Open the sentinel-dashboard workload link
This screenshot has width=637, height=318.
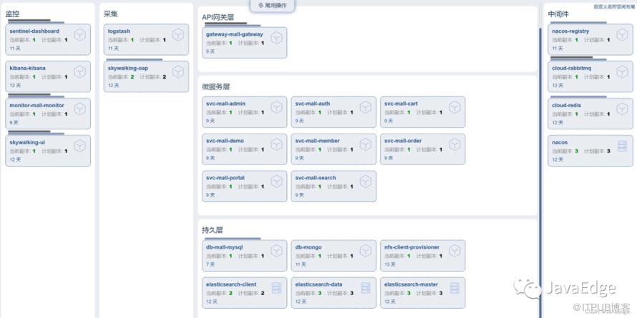[x=34, y=31]
